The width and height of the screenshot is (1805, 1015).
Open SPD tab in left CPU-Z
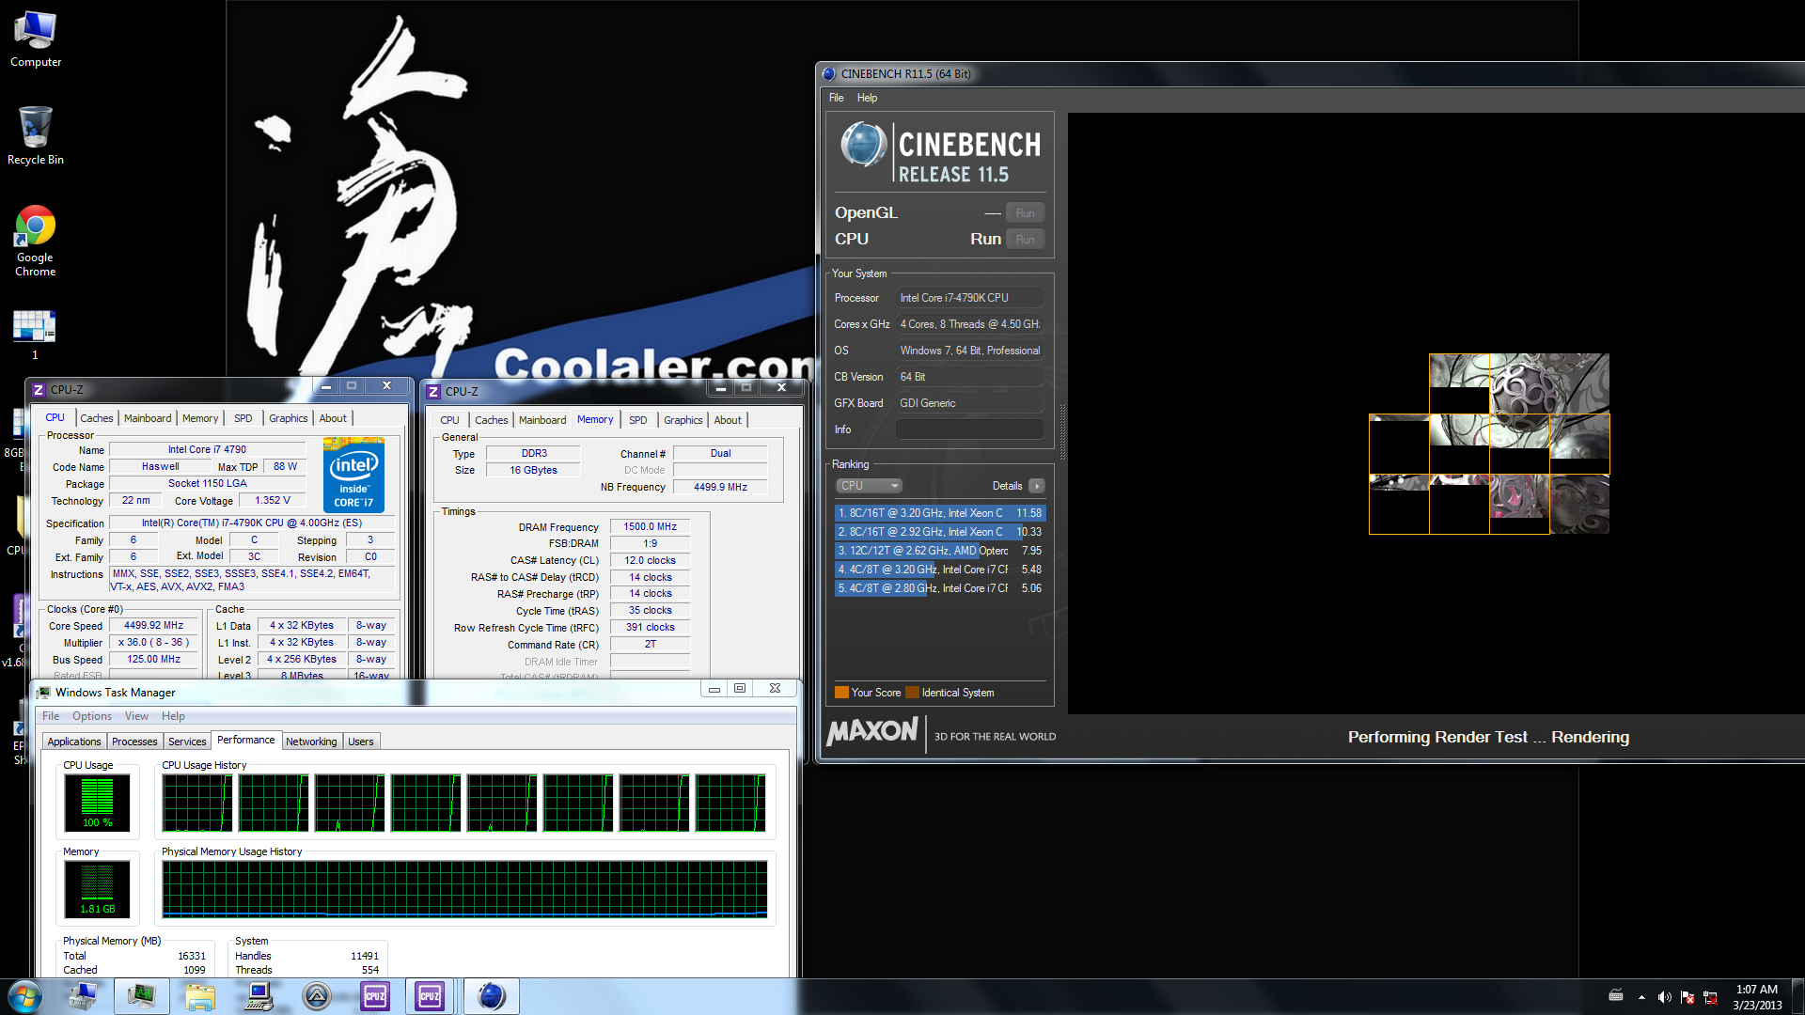point(243,418)
